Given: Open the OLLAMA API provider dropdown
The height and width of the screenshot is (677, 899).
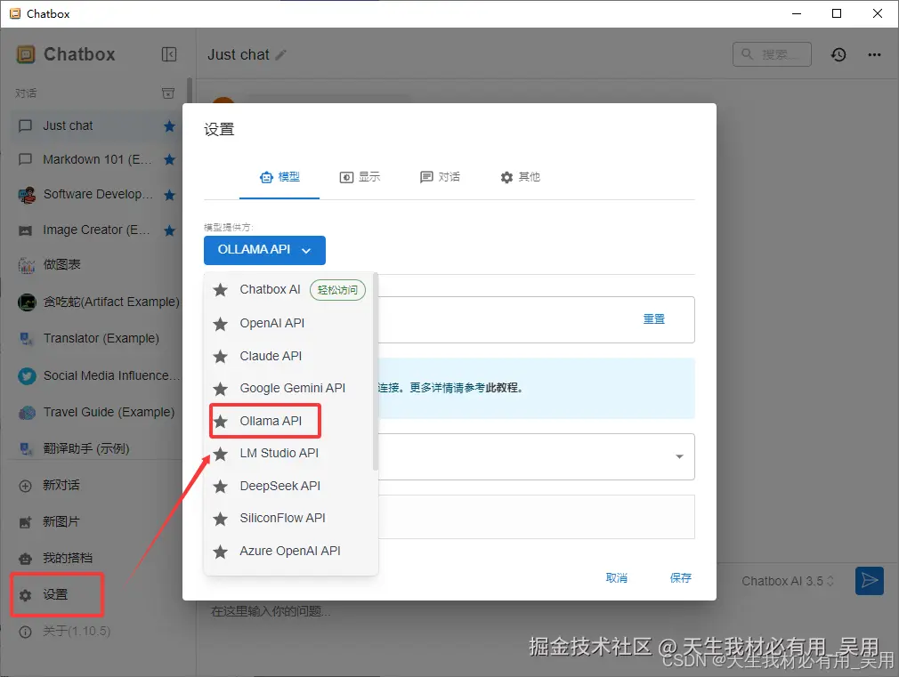Looking at the screenshot, I should click(x=264, y=250).
